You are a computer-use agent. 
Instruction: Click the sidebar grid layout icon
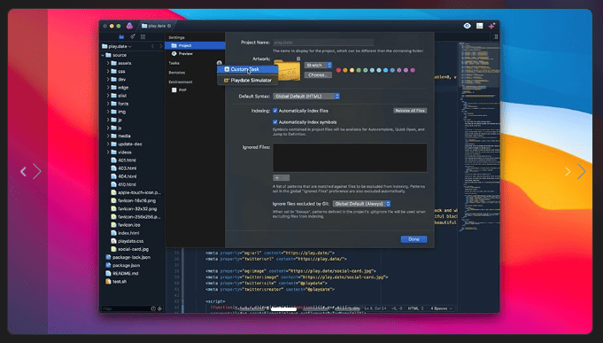pos(143,37)
